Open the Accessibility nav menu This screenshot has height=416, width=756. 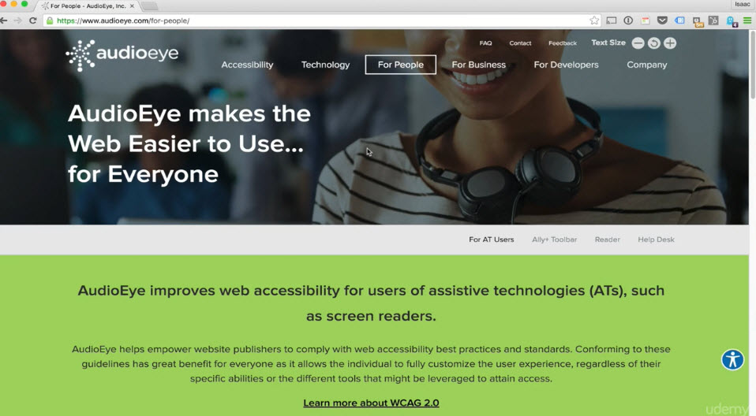coord(247,65)
